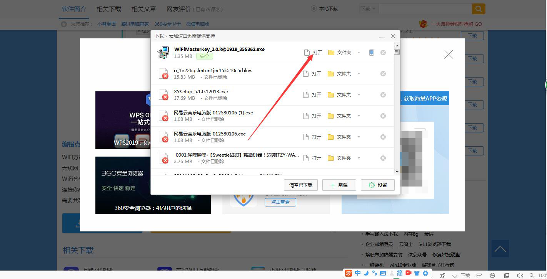547x279 pixels.
Task: Remove the 0001.哔哩哔哩 Sweetie download entry
Action: [383, 158]
